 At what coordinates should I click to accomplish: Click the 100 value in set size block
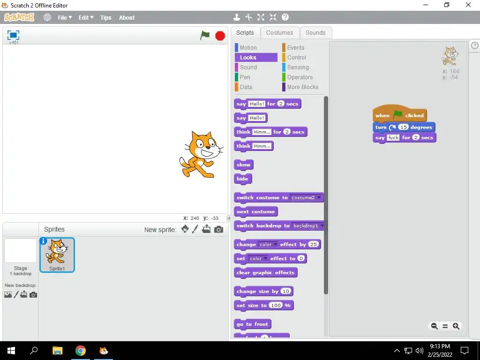pos(276,305)
